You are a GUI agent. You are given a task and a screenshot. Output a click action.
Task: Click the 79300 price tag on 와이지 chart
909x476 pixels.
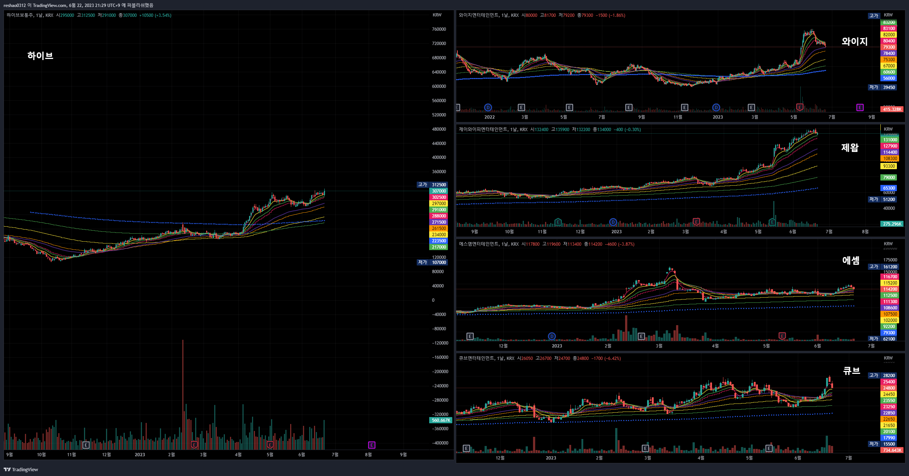(889, 47)
